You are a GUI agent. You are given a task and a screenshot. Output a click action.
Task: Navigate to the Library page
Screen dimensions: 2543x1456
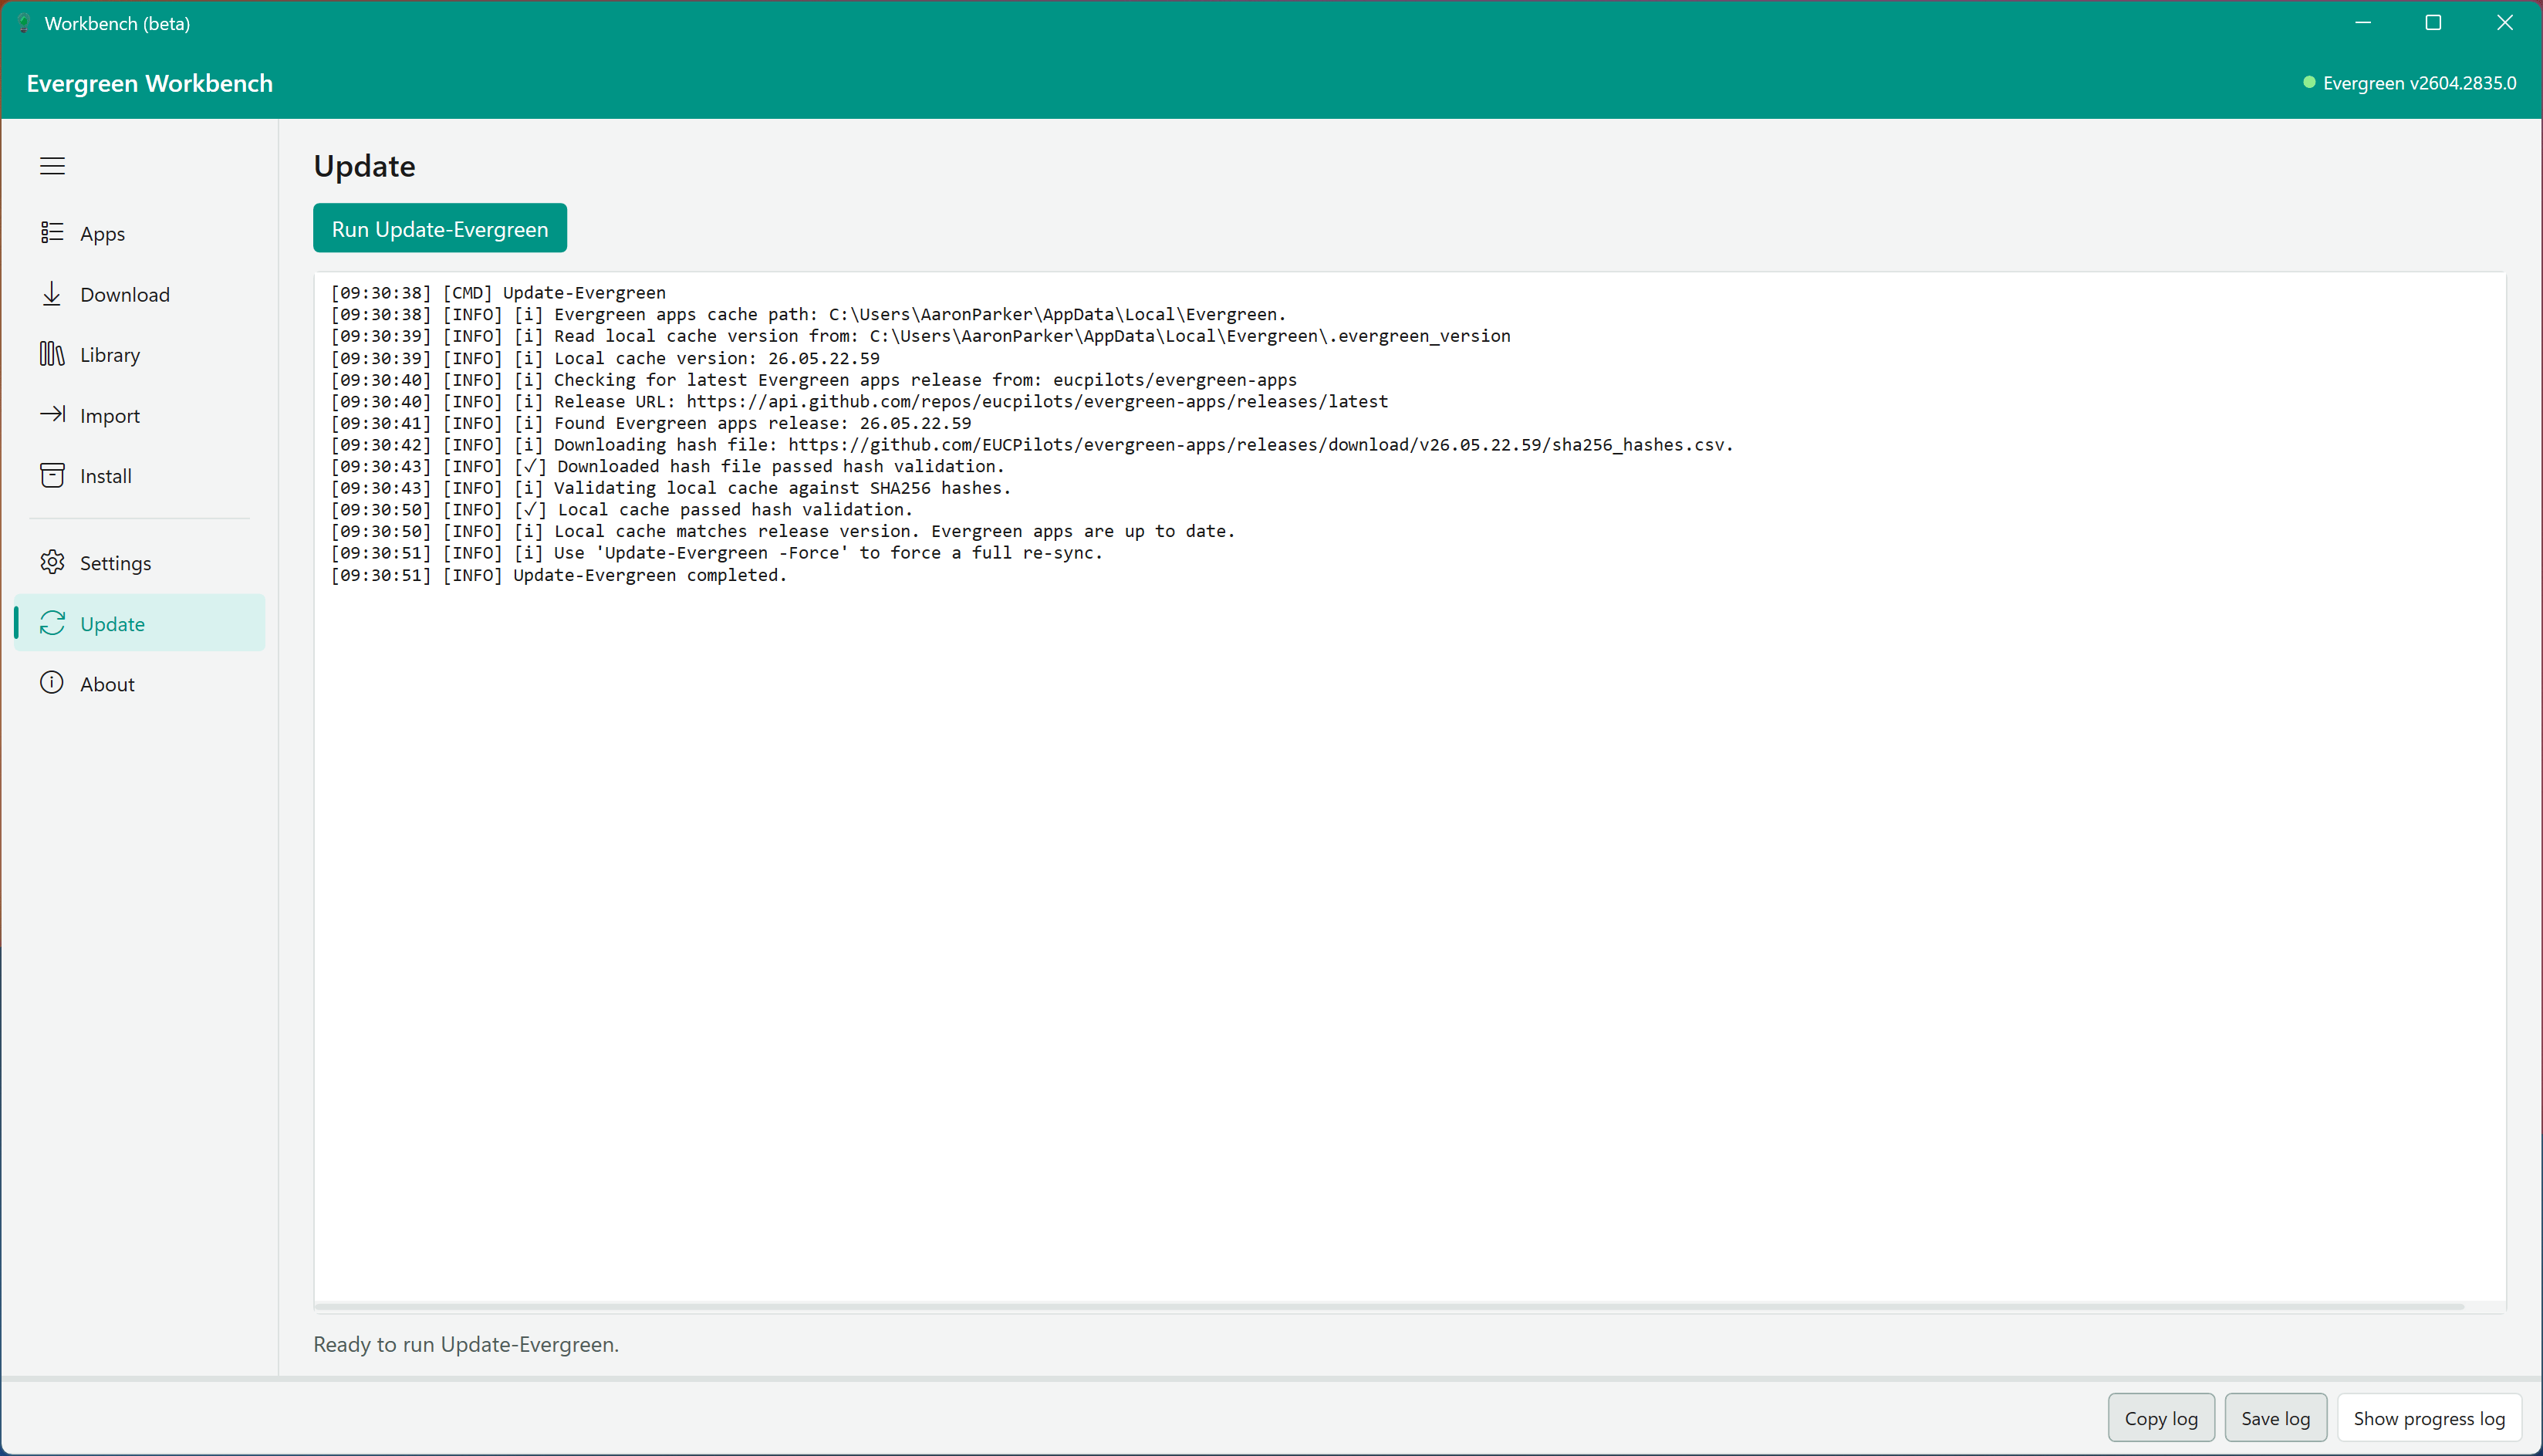coord(140,354)
